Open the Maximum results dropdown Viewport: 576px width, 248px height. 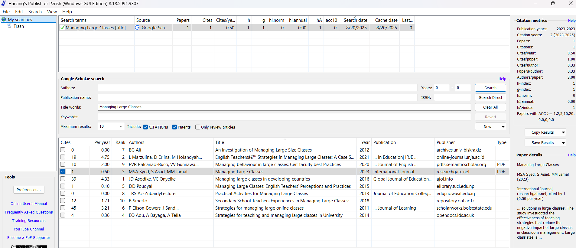pyautogui.click(x=121, y=126)
